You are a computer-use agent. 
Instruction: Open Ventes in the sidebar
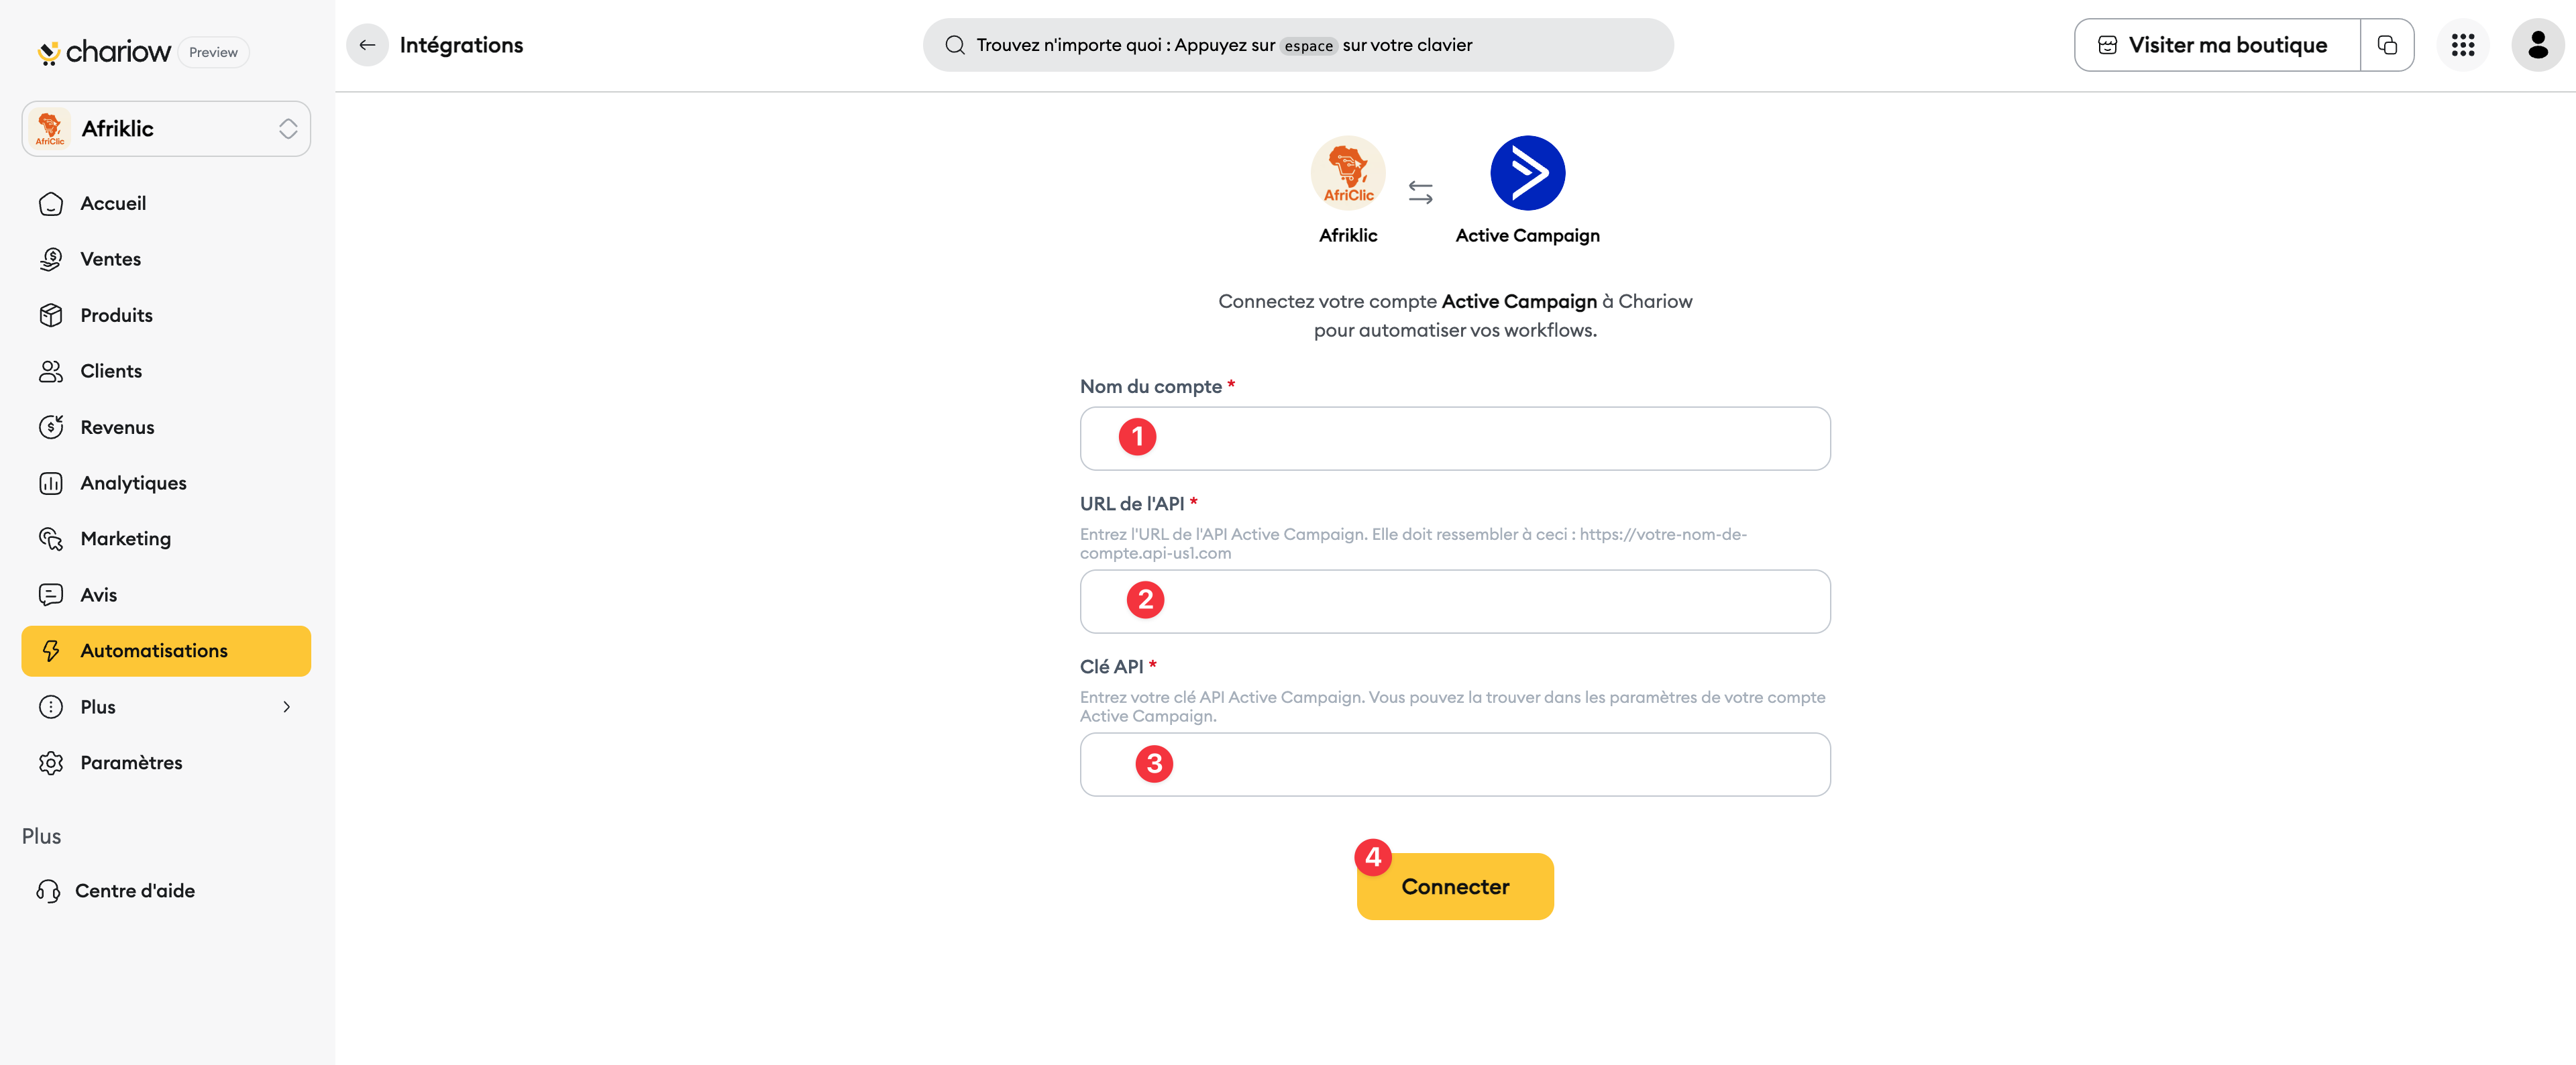pyautogui.click(x=166, y=259)
